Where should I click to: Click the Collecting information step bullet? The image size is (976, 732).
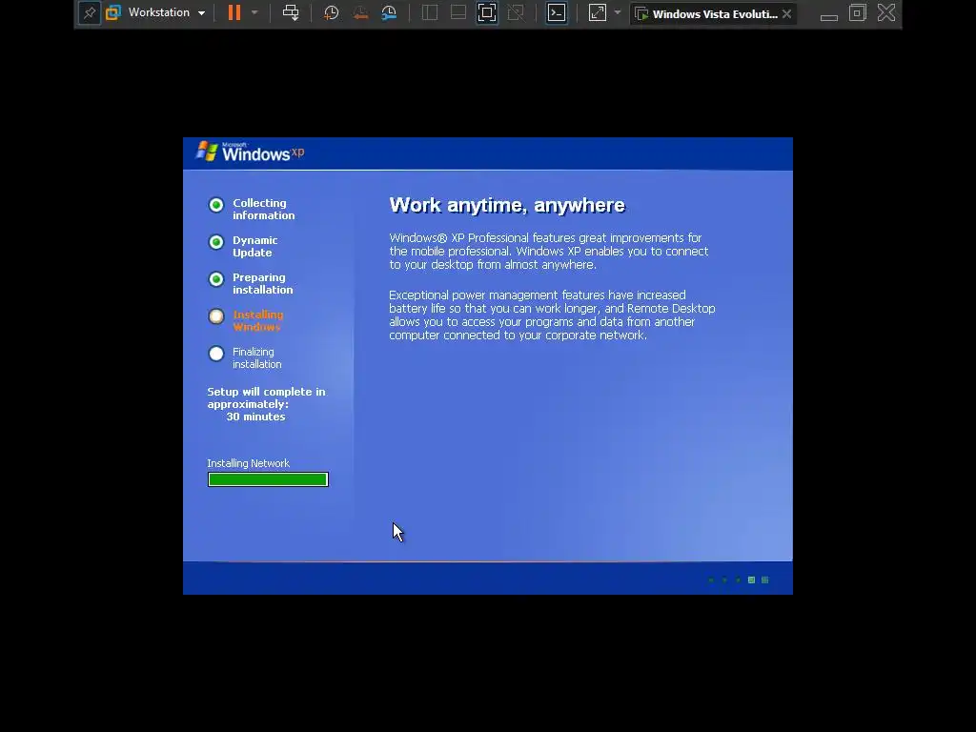(216, 205)
